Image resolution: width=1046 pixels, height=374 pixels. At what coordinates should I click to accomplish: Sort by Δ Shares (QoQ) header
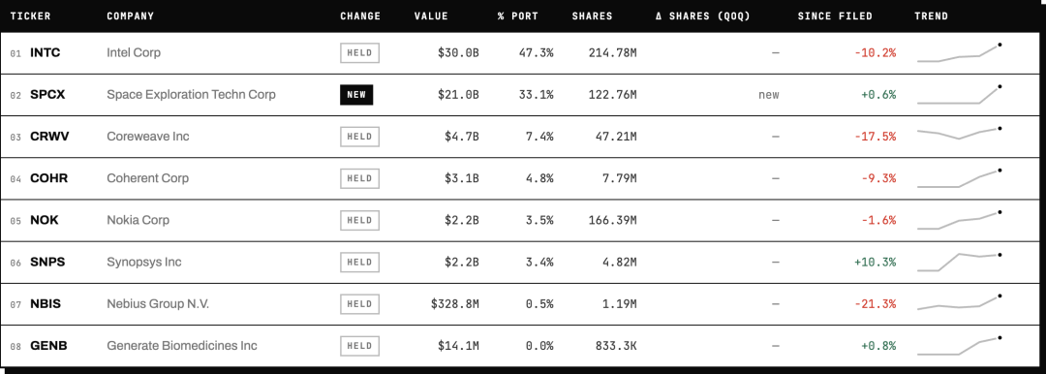click(x=702, y=16)
